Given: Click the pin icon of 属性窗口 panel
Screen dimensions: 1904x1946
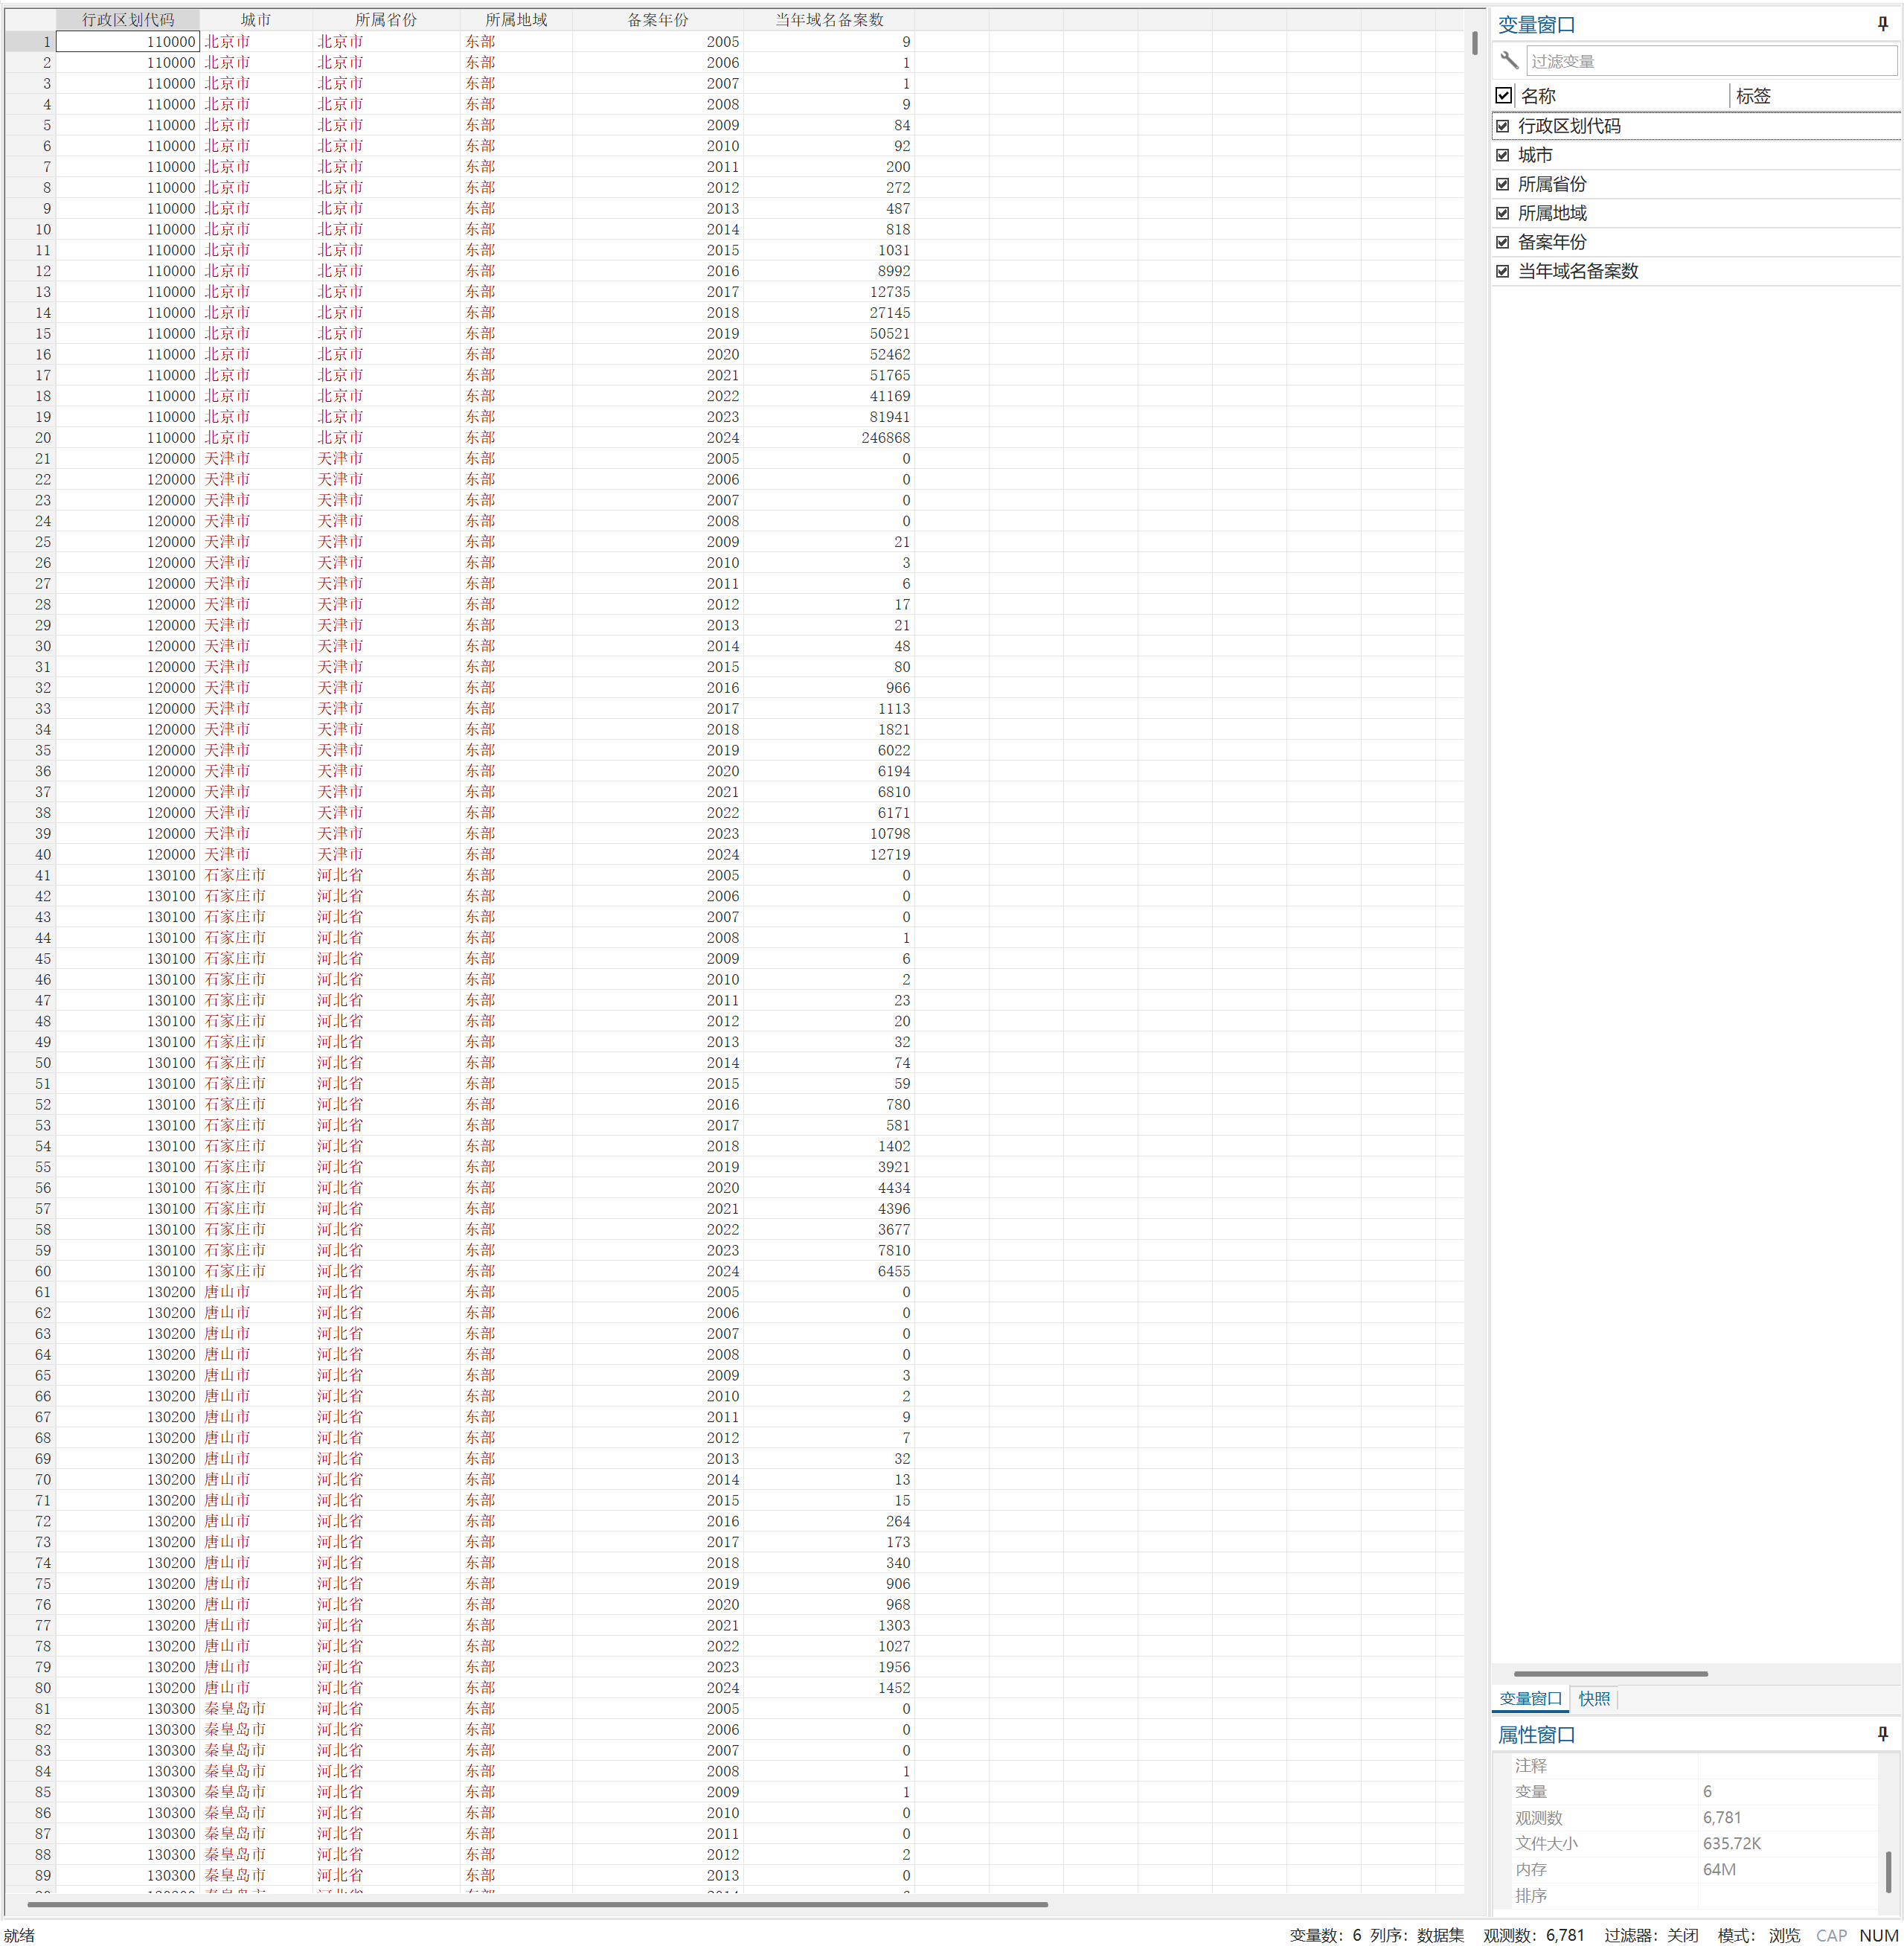Looking at the screenshot, I should (x=1882, y=1733).
